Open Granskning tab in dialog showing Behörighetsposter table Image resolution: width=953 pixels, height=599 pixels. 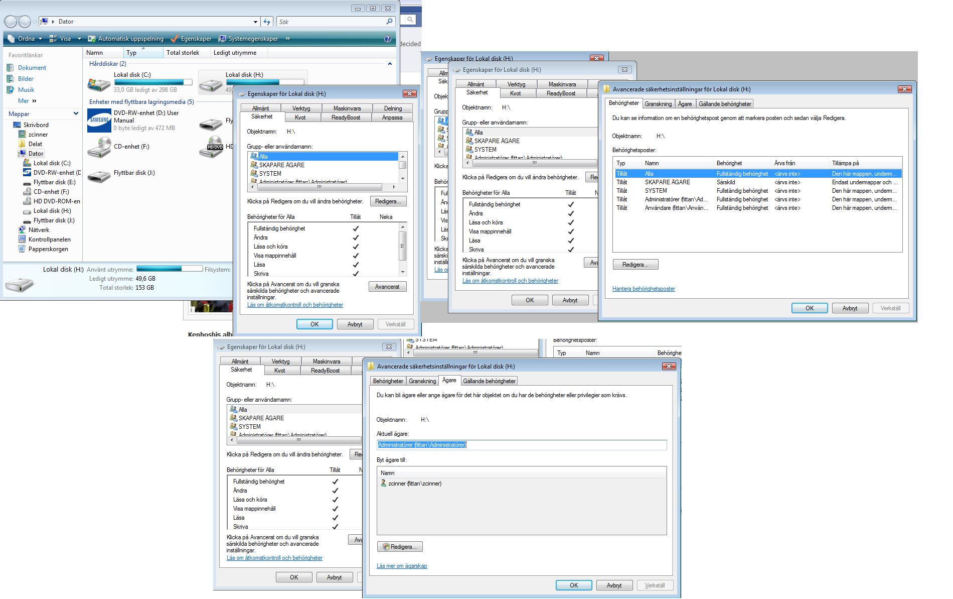coord(658,104)
